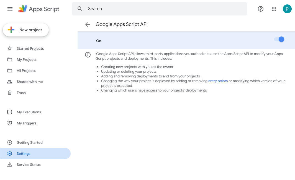295x180 pixels.
Task: Go back using the arrow beside title
Action: pyautogui.click(x=88, y=24)
